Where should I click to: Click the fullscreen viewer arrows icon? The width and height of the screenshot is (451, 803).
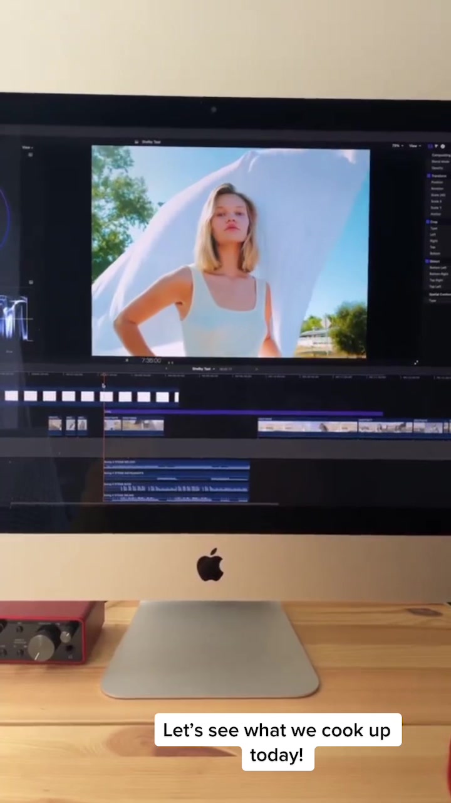416,362
